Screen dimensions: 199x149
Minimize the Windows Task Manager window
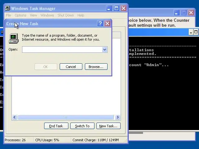click(109, 8)
